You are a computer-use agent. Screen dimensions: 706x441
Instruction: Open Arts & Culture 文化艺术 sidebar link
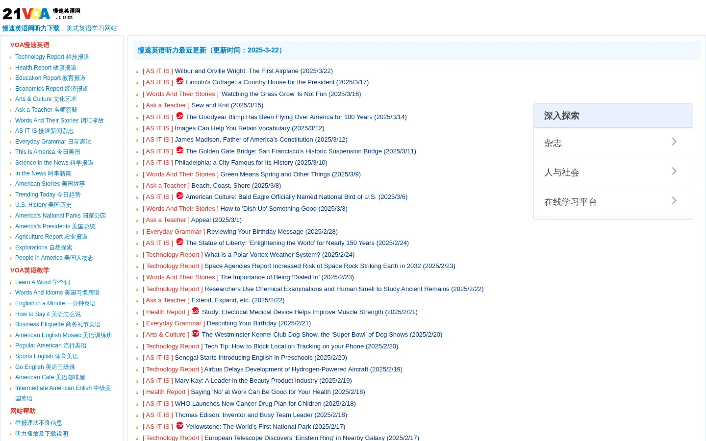[x=46, y=99]
